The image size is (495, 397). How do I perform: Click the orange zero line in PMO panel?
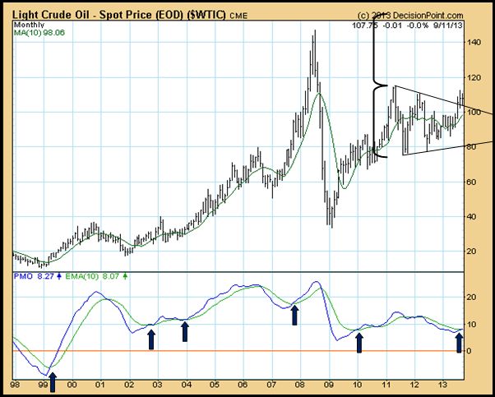(x=247, y=351)
